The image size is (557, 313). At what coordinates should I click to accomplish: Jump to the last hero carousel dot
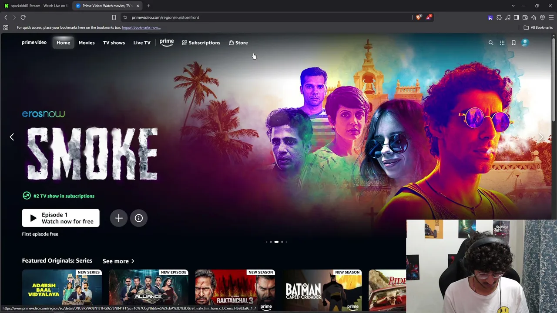point(286,242)
